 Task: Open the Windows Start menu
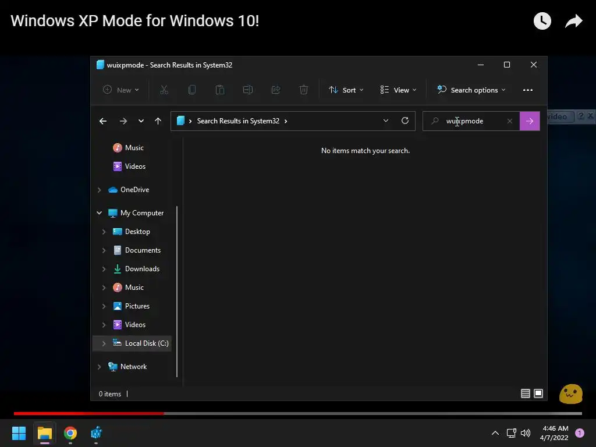pos(19,433)
